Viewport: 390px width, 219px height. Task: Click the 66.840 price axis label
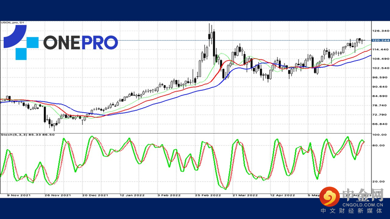[x=381, y=124]
